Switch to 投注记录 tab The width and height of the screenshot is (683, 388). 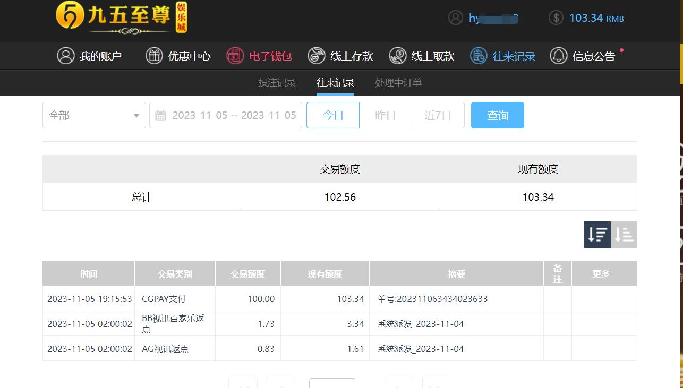click(x=277, y=83)
